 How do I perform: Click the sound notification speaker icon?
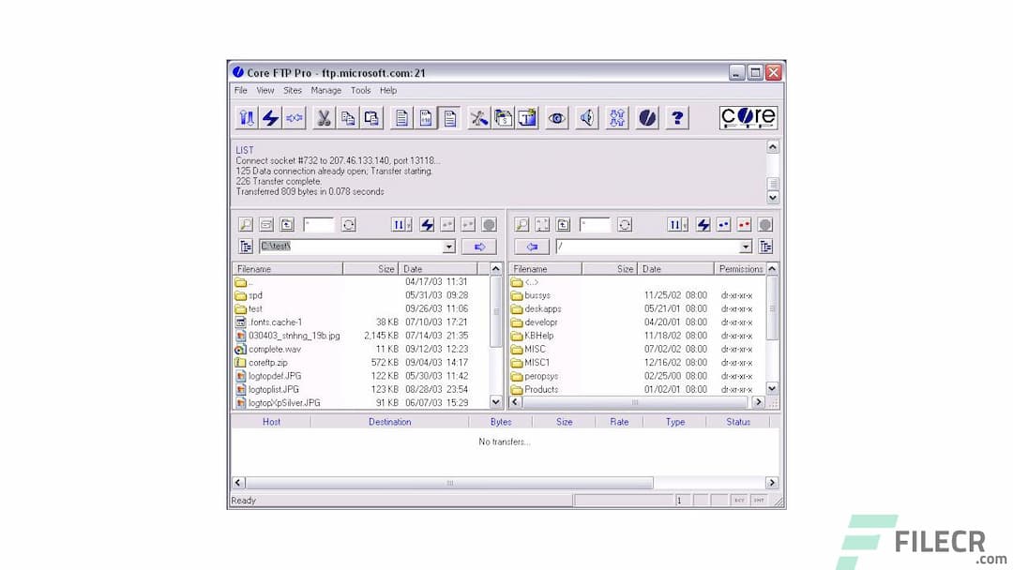click(x=586, y=117)
